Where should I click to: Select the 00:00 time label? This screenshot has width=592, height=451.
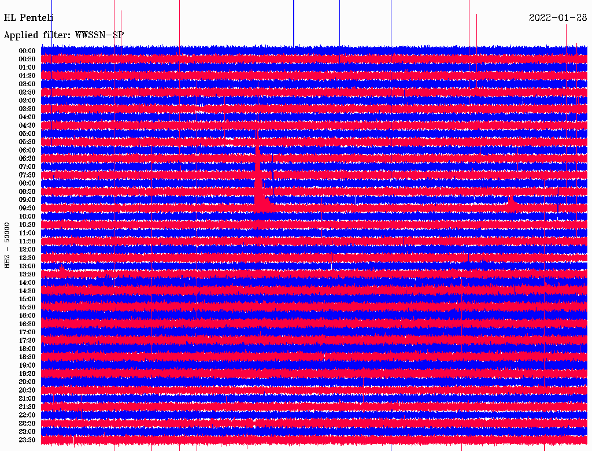coord(27,51)
